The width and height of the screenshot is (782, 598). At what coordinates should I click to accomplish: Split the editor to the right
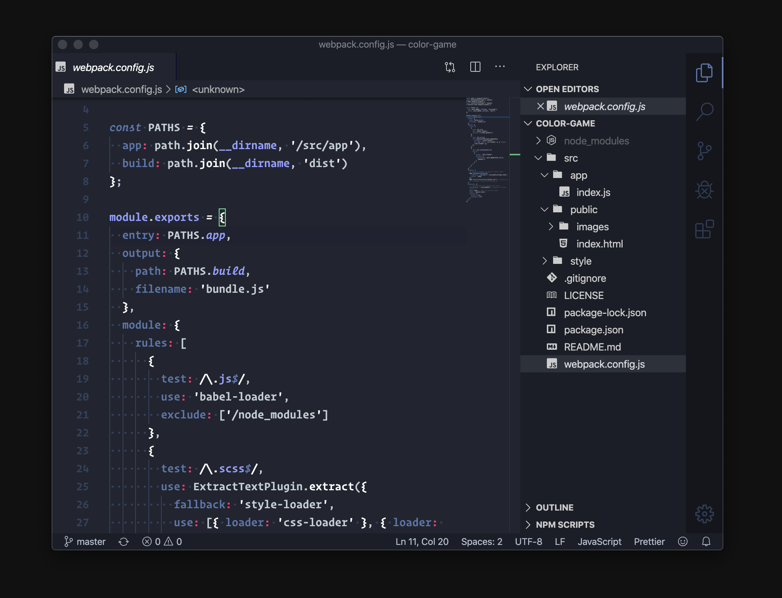[475, 67]
